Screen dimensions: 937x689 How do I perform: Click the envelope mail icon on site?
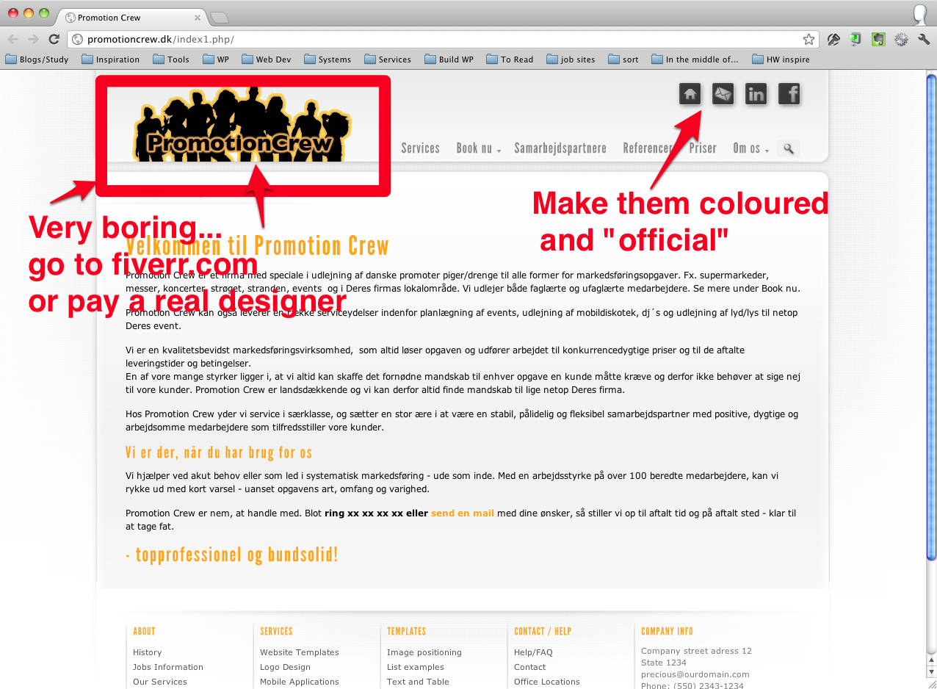[723, 94]
